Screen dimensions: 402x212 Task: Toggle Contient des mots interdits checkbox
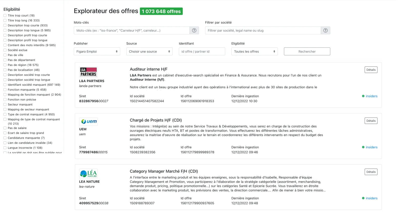click(x=5, y=45)
